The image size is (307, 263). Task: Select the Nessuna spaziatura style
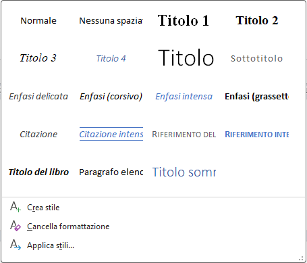[111, 20]
